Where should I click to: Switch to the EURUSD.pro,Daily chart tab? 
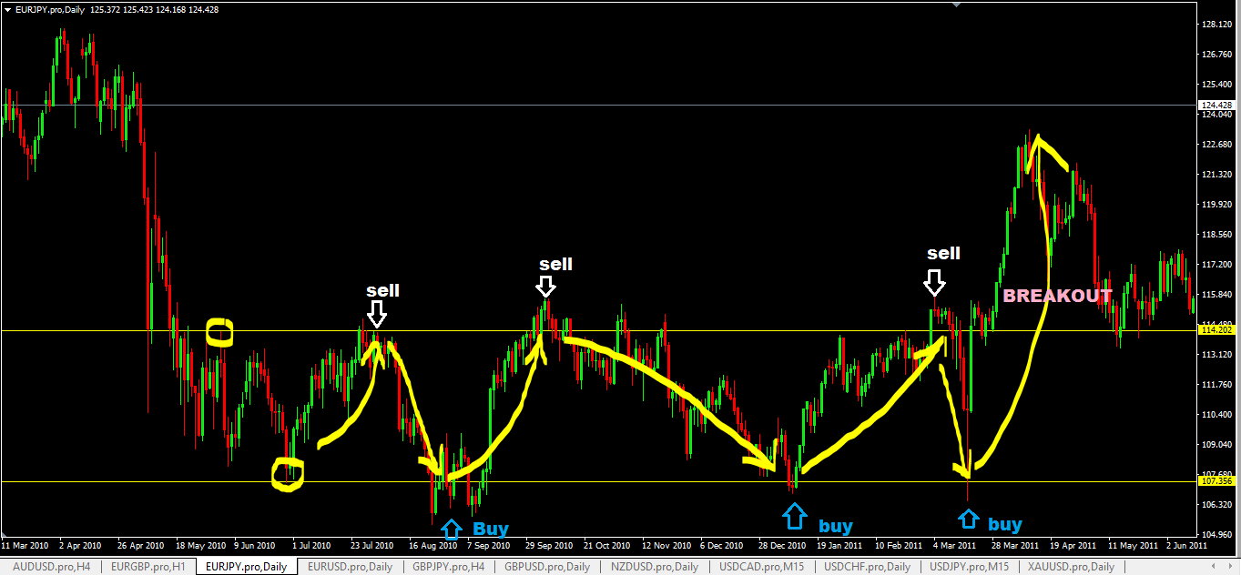pos(350,566)
